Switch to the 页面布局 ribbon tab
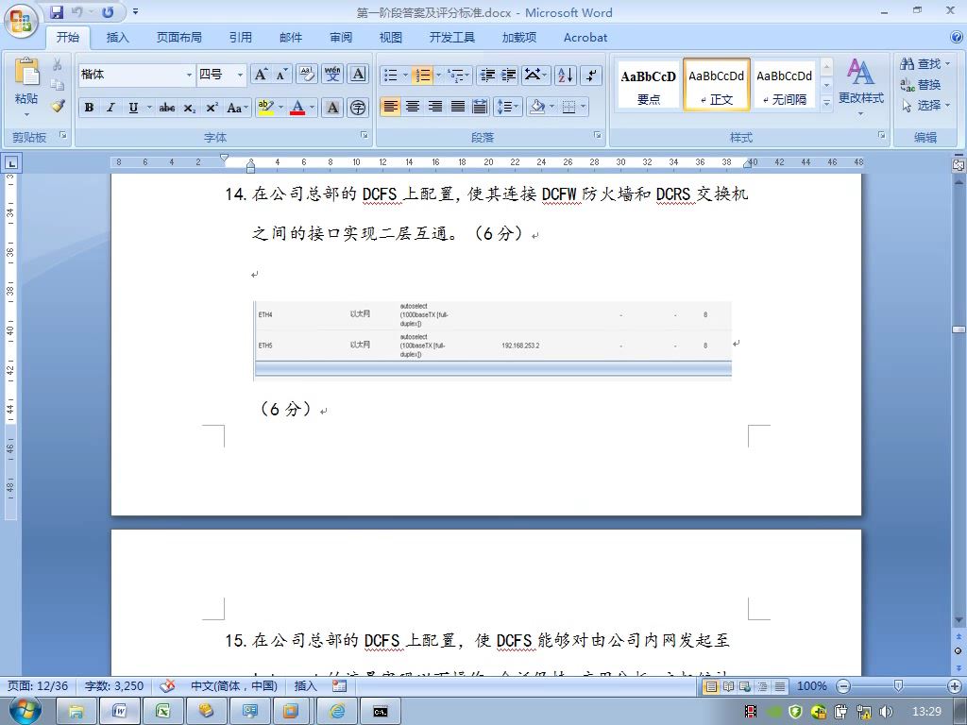Image resolution: width=967 pixels, height=725 pixels. (x=178, y=38)
